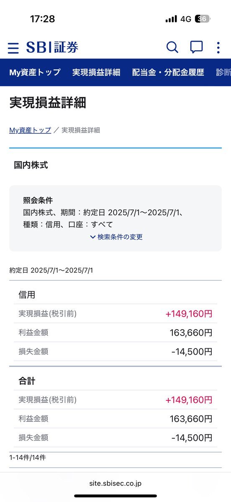Tap the site.sbisec.co.jp address bar
This screenshot has height=502, width=231.
click(x=116, y=483)
